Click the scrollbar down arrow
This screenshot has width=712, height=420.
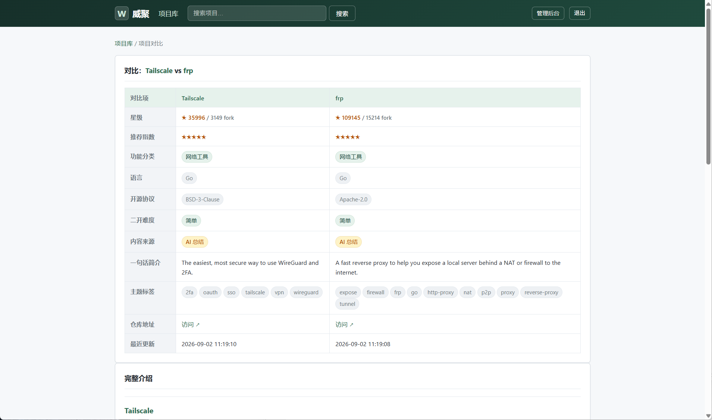(x=708, y=416)
